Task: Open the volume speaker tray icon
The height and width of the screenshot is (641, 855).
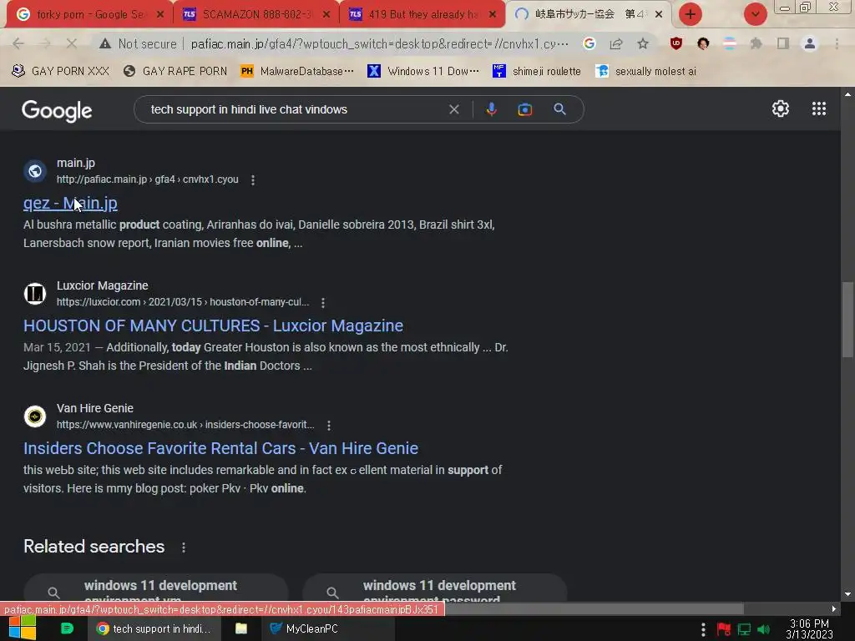Action: click(764, 629)
